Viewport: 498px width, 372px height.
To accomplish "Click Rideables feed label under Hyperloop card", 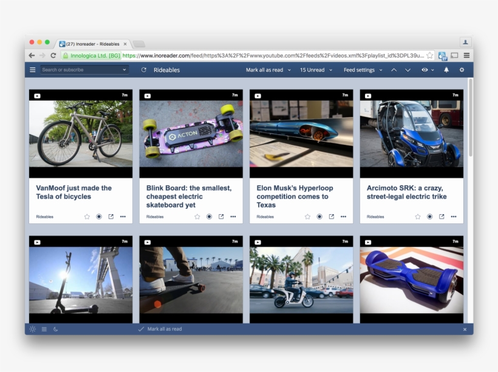I will (x=265, y=217).
